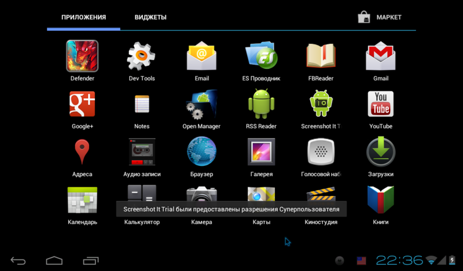Click the Wi-Fi signal status icon

pyautogui.click(x=431, y=261)
